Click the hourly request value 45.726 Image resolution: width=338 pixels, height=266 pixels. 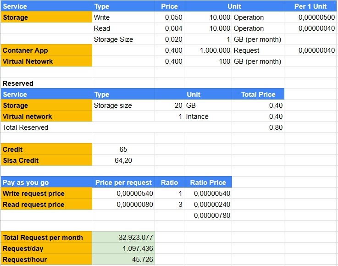point(123,259)
